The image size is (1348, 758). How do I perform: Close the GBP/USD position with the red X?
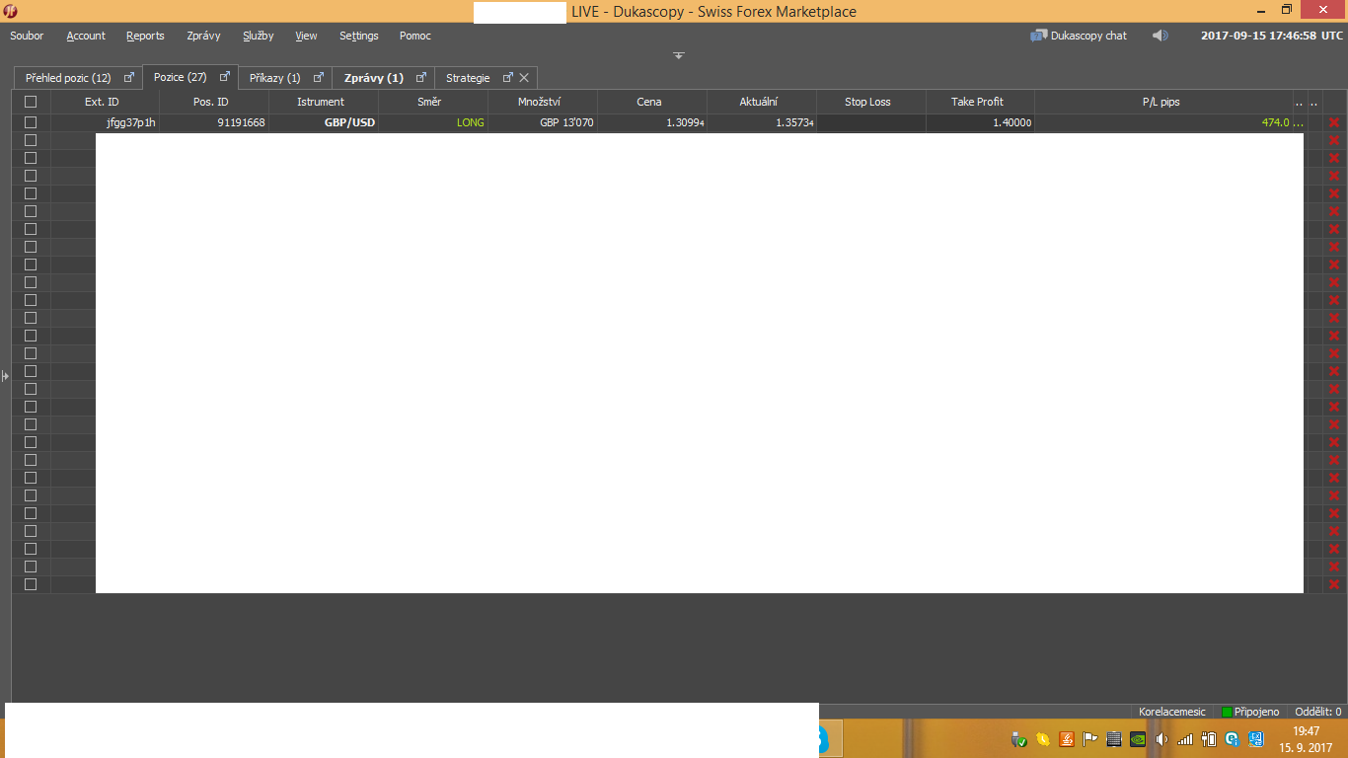click(x=1334, y=122)
